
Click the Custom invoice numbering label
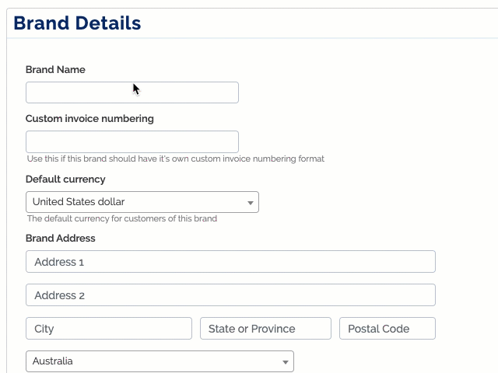[89, 119]
